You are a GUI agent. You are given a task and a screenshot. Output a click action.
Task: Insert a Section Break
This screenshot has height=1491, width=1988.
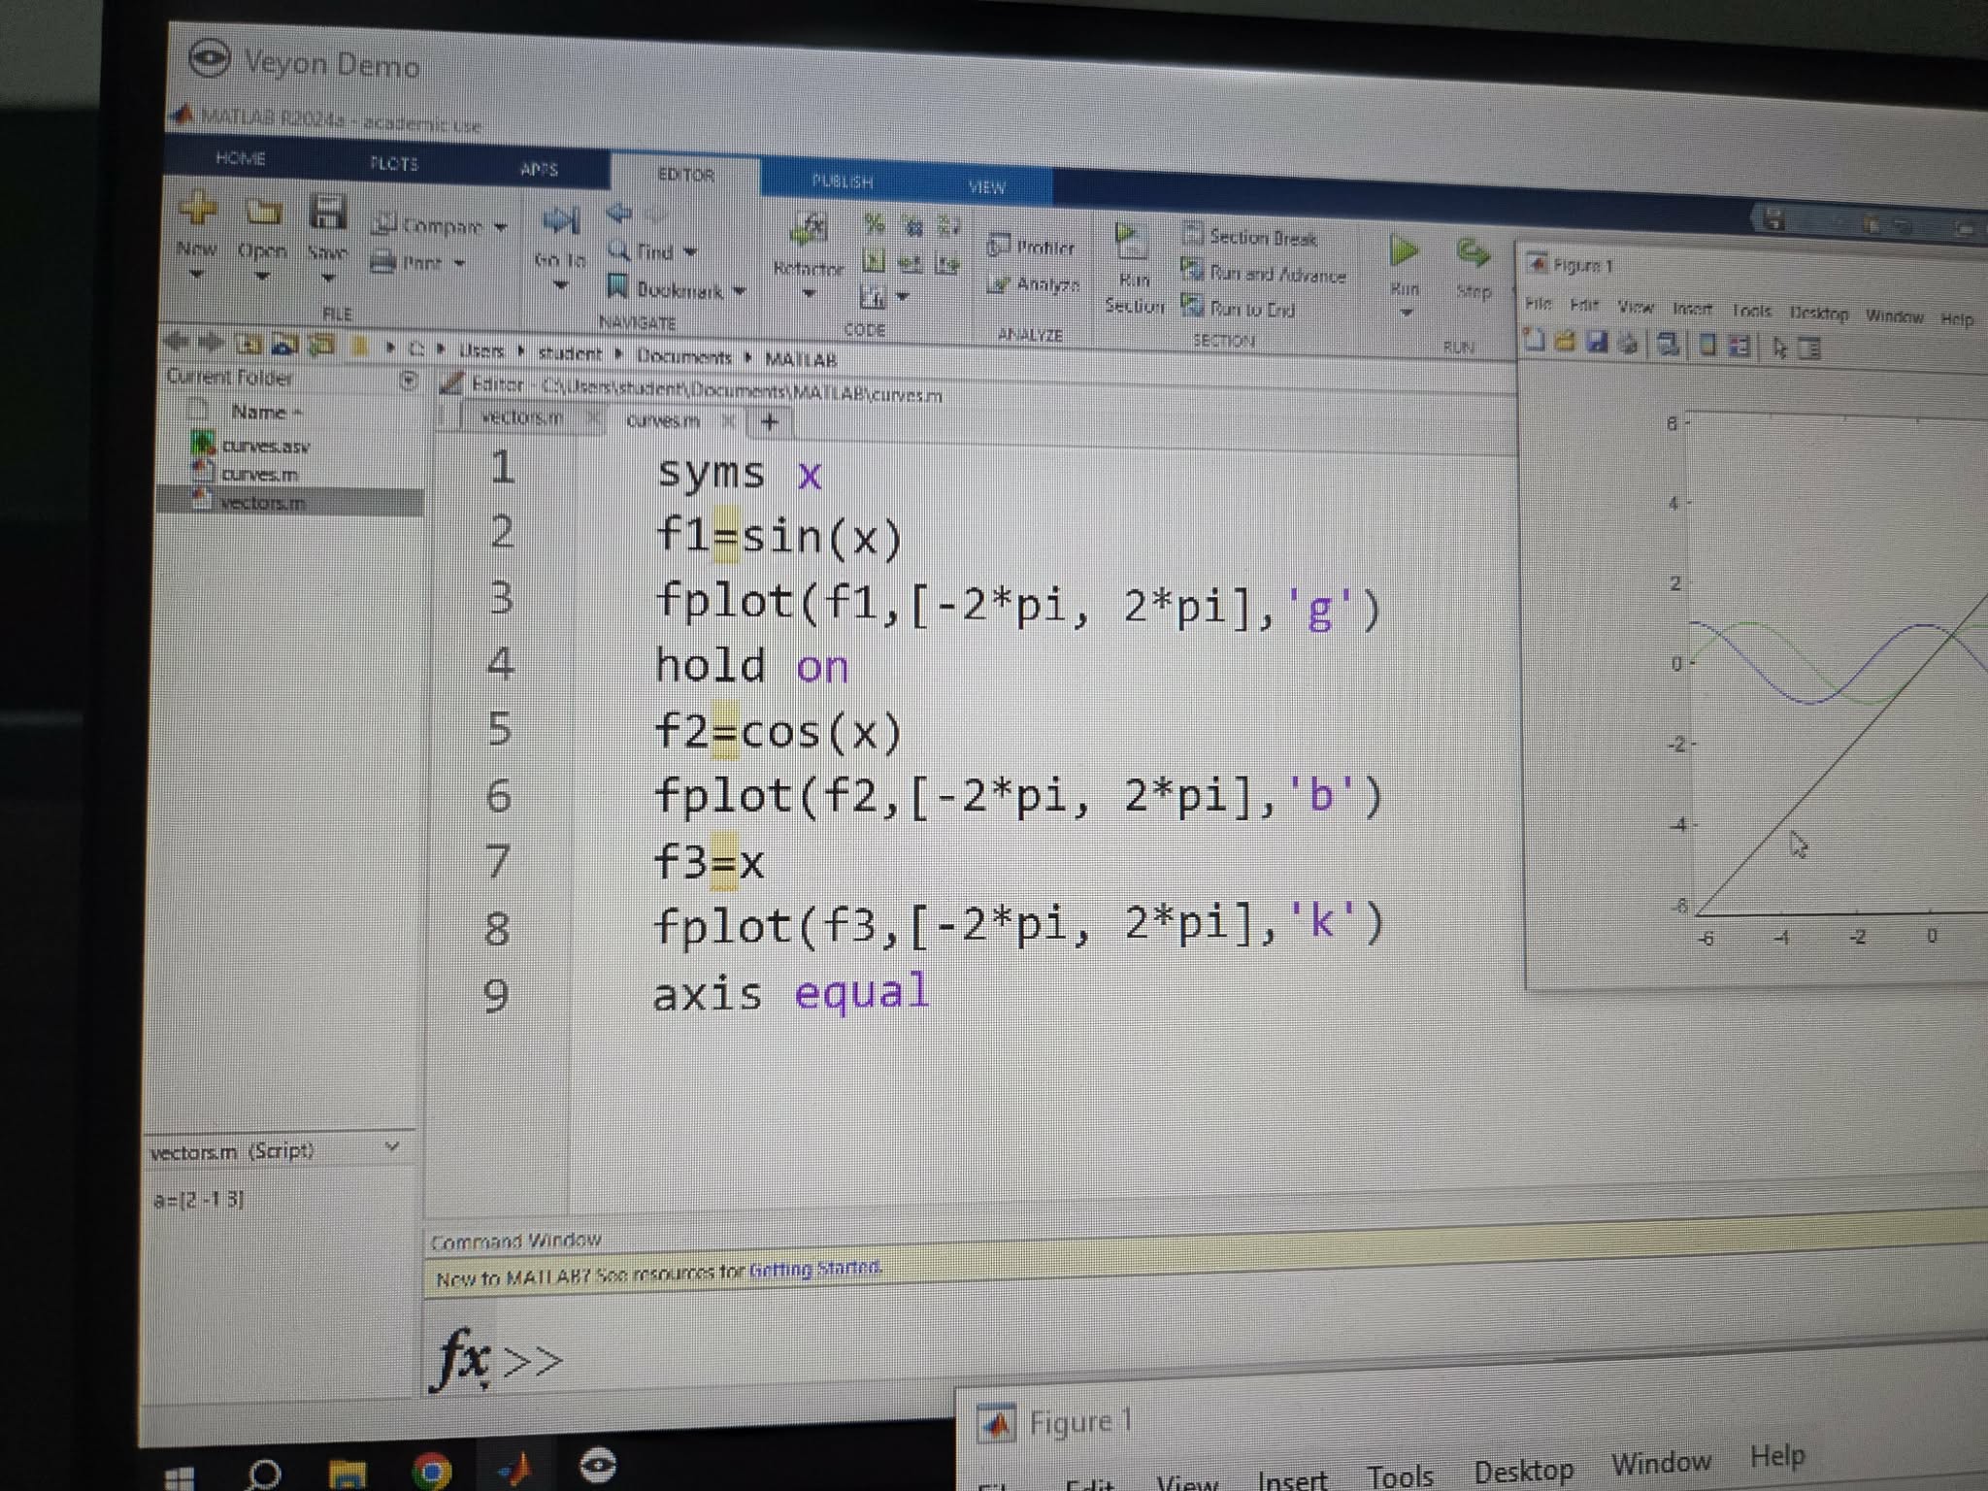pyautogui.click(x=1250, y=236)
